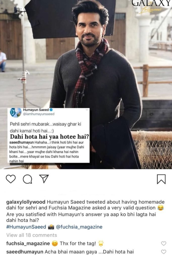Image resolution: width=172 pixels, height=258 pixels.
Task: Save post with the bookmark icon
Action: click(x=161, y=179)
